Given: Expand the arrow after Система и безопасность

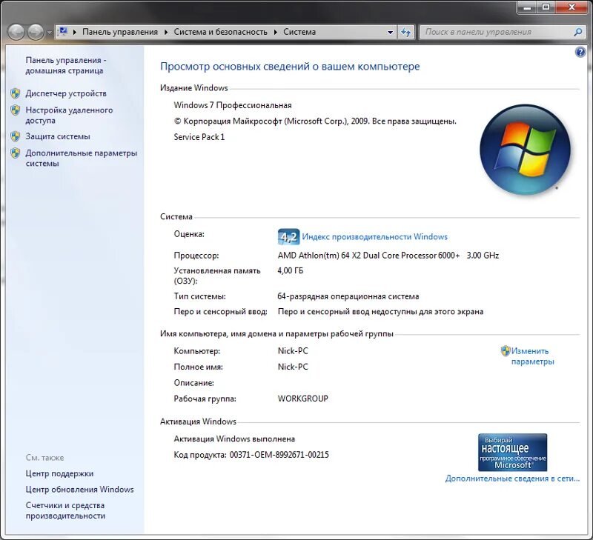Looking at the screenshot, I should [276, 32].
